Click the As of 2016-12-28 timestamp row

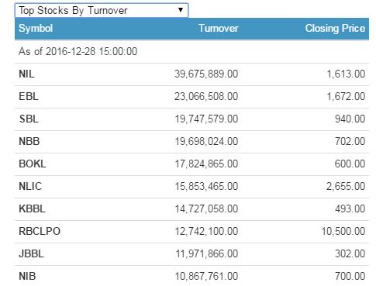(191, 51)
